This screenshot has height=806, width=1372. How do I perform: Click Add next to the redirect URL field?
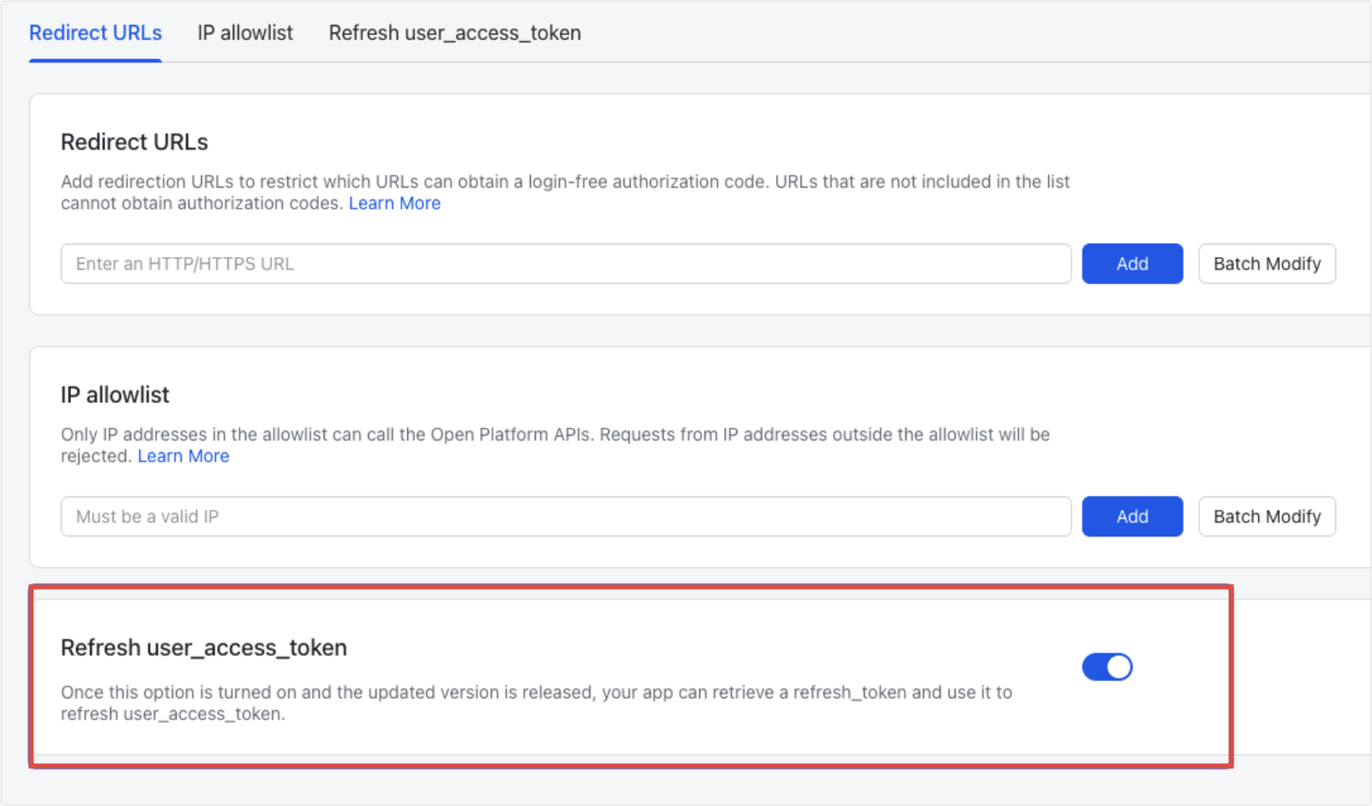1132,264
